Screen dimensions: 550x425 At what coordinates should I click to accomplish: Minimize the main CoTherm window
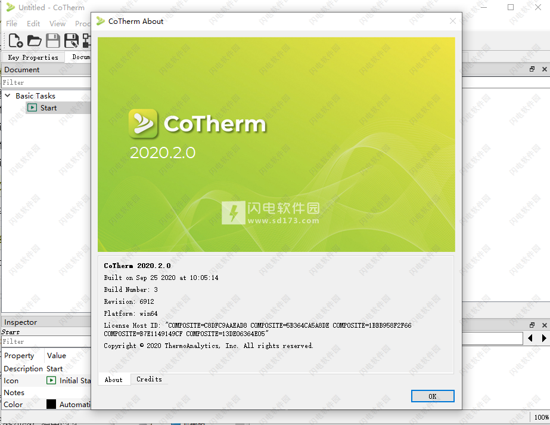click(x=484, y=7)
